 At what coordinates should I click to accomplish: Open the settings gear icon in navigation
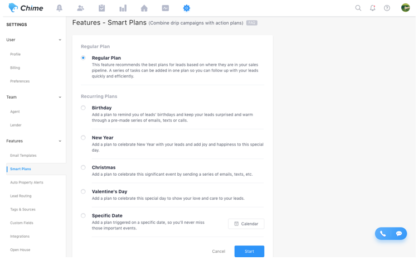tap(187, 8)
